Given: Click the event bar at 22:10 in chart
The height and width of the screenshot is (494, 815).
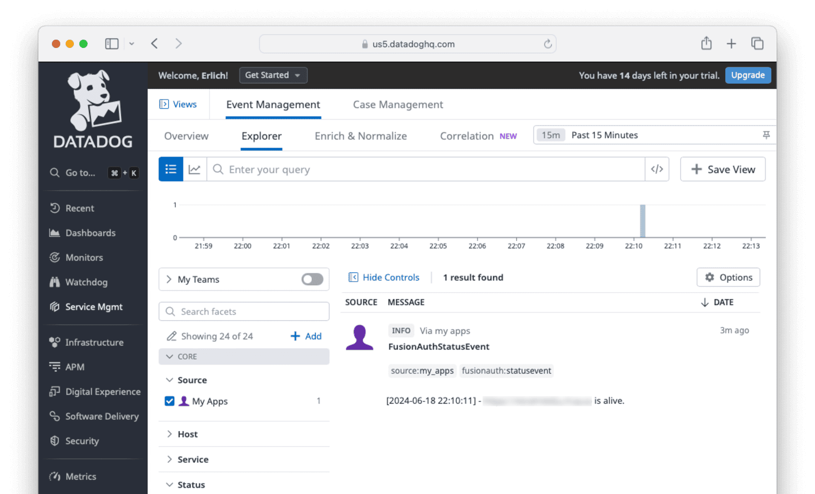Looking at the screenshot, I should coord(643,221).
